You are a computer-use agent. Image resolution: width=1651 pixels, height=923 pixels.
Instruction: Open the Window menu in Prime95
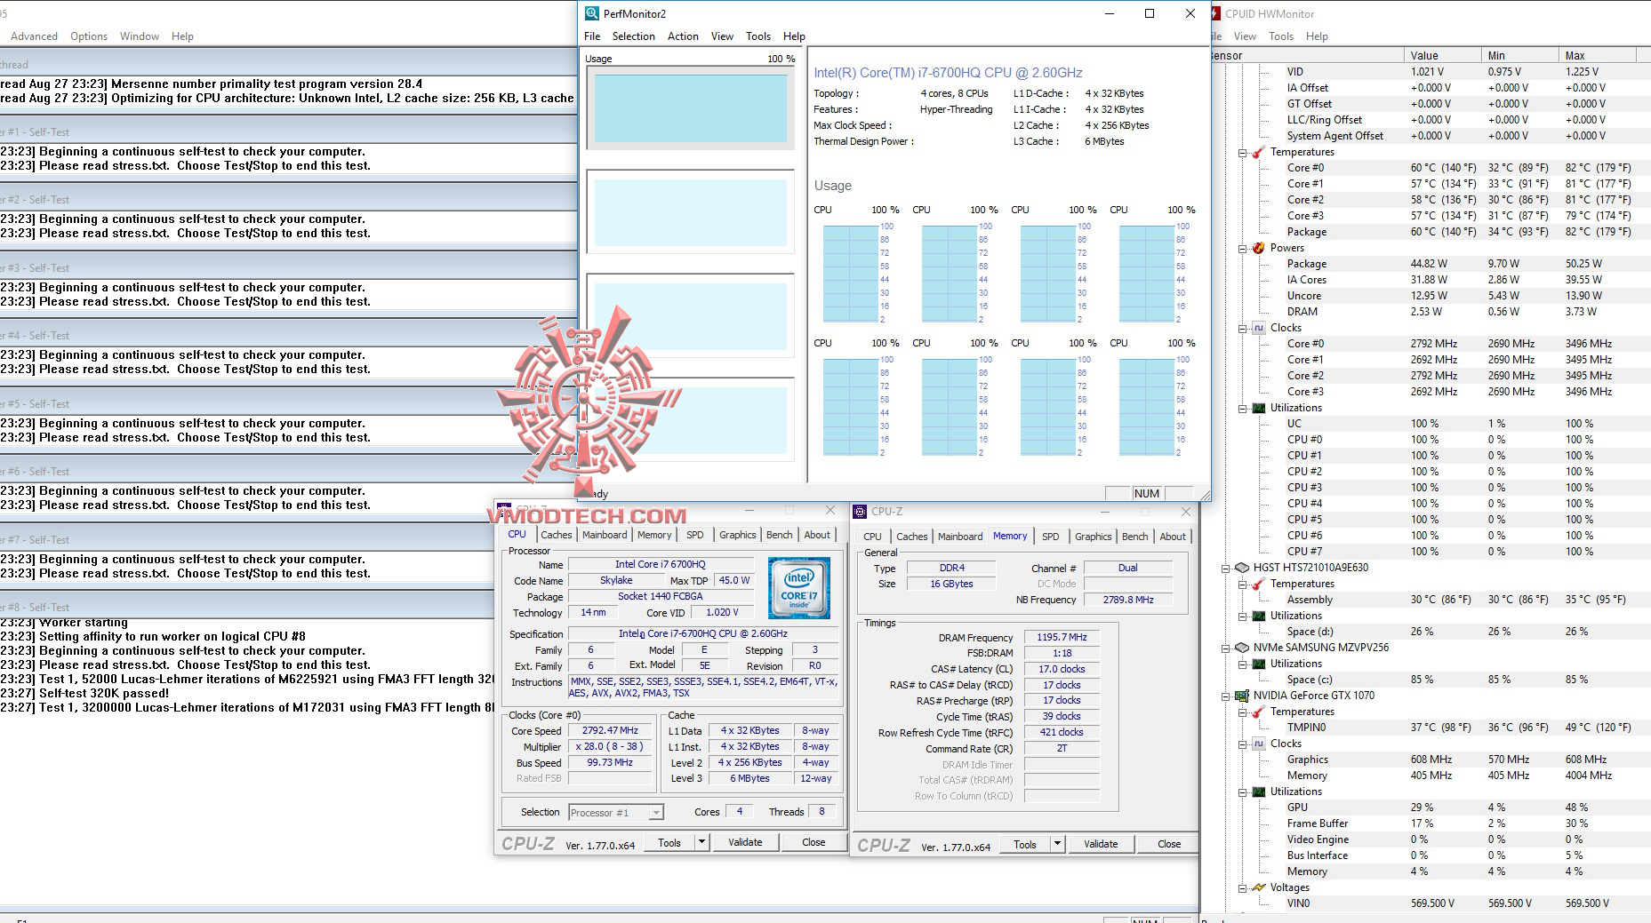[140, 36]
